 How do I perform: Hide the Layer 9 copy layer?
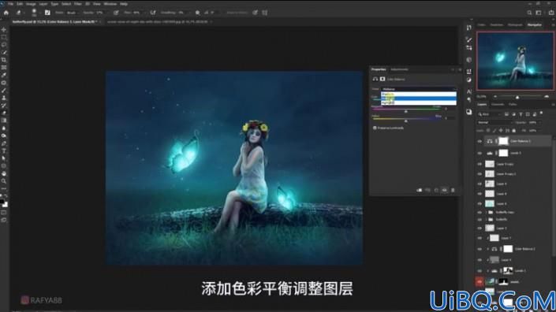click(x=480, y=164)
